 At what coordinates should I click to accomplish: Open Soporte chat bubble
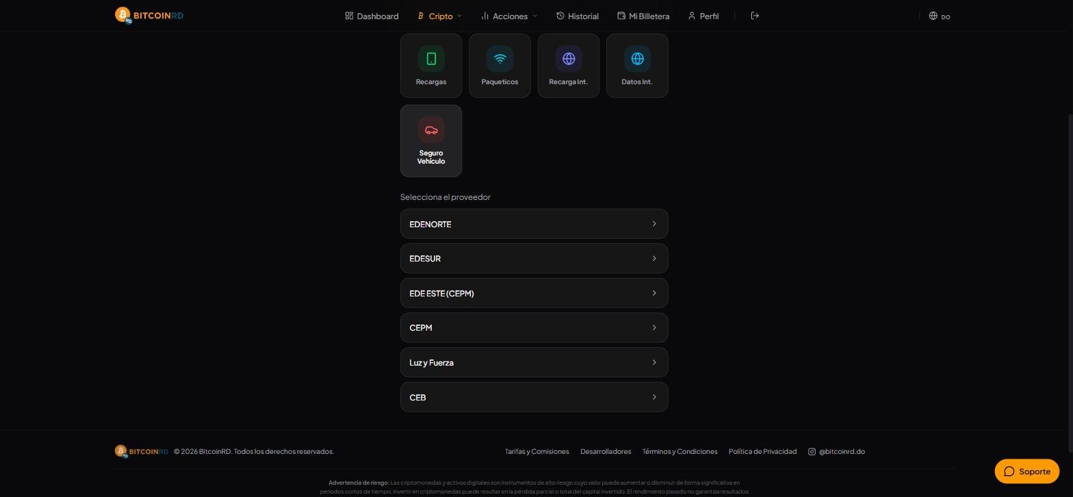1026,472
